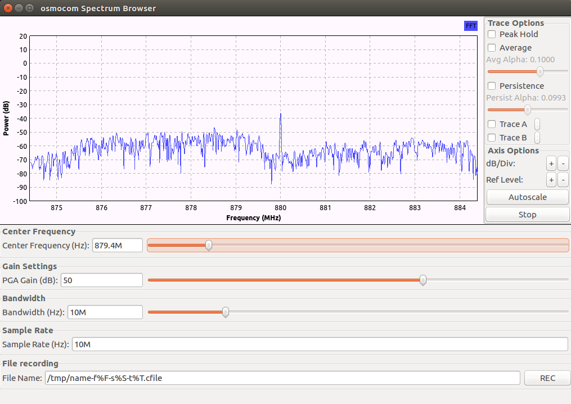Open the Trace A store control

(537, 124)
